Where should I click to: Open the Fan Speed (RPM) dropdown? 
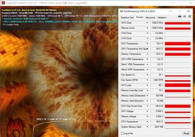point(147,80)
